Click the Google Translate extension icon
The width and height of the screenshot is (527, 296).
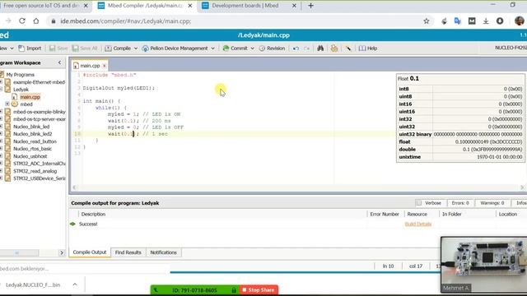[x=458, y=21]
